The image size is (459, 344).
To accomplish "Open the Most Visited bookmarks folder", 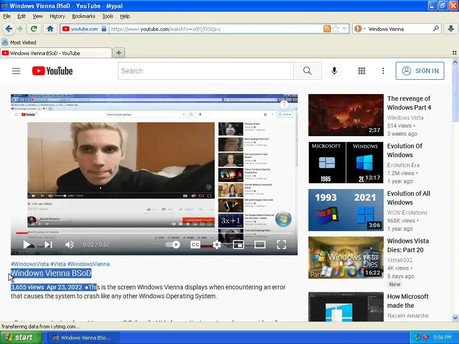I will pyautogui.click(x=19, y=43).
